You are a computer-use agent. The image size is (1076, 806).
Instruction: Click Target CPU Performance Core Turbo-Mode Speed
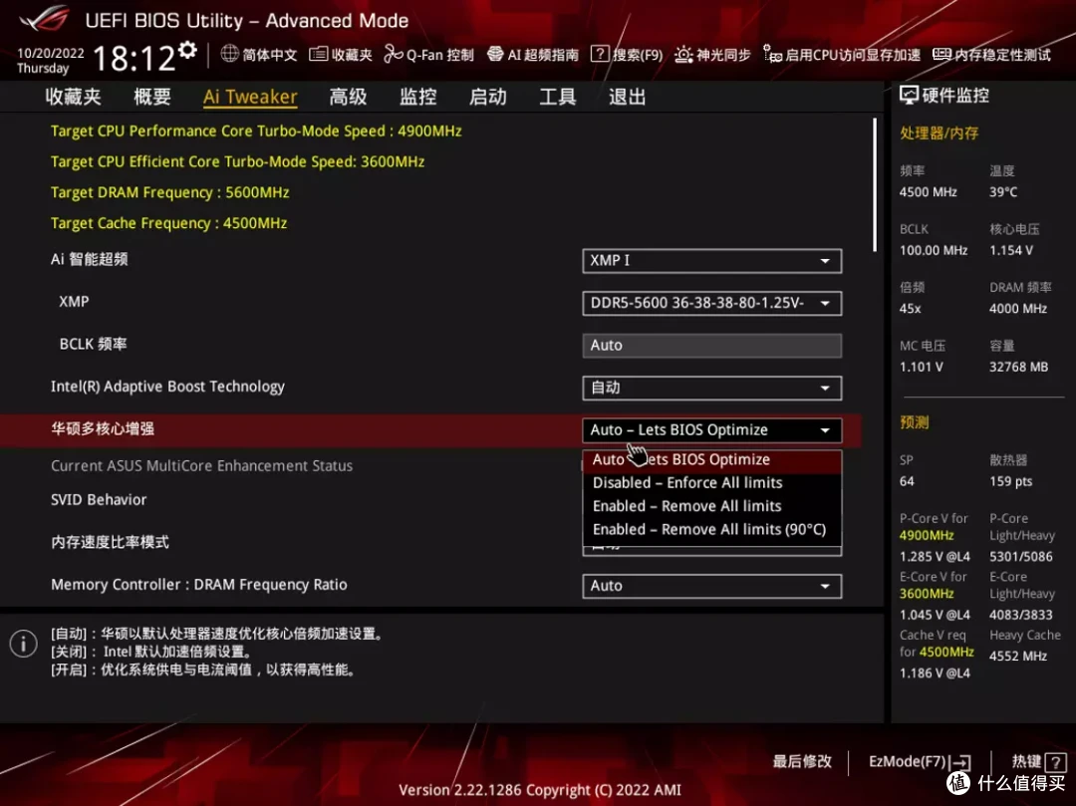point(256,132)
